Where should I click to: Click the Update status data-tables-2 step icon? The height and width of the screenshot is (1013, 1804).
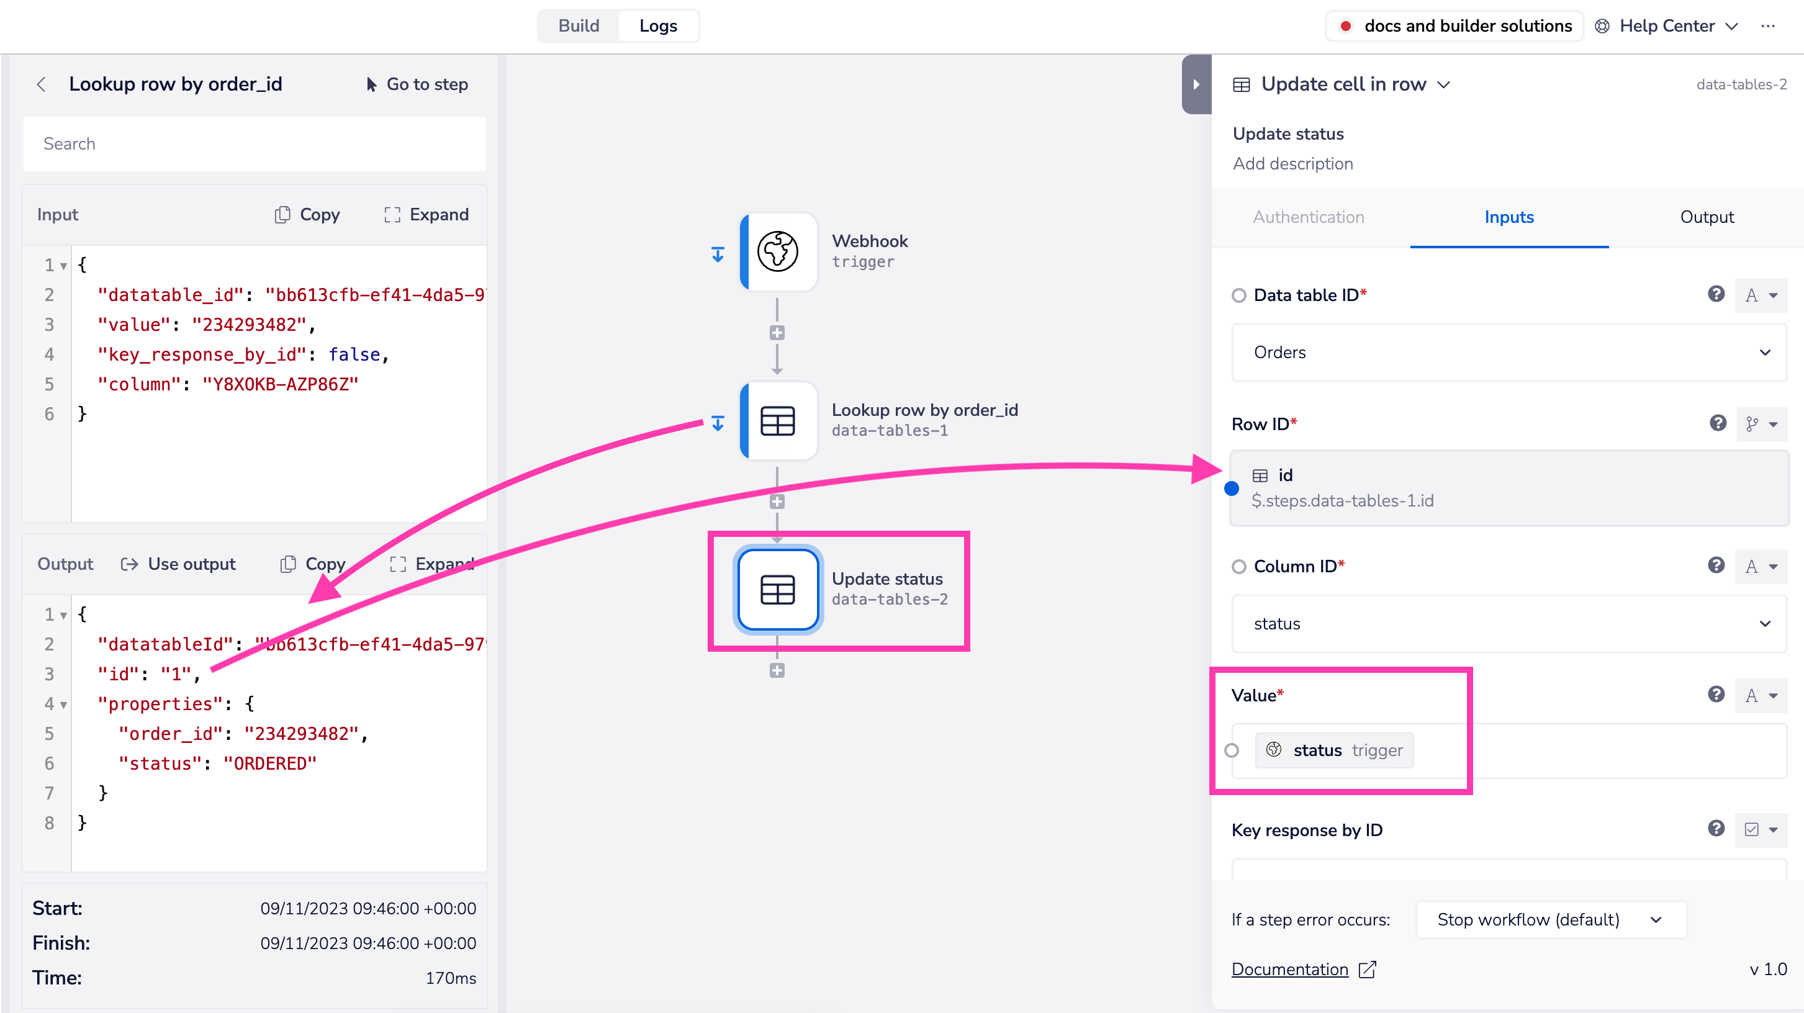click(x=777, y=590)
